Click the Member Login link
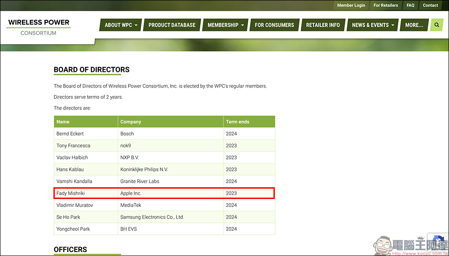 (x=351, y=5)
